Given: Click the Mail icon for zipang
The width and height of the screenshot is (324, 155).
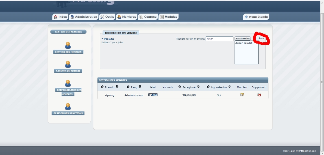Looking at the screenshot, I should click(153, 95).
